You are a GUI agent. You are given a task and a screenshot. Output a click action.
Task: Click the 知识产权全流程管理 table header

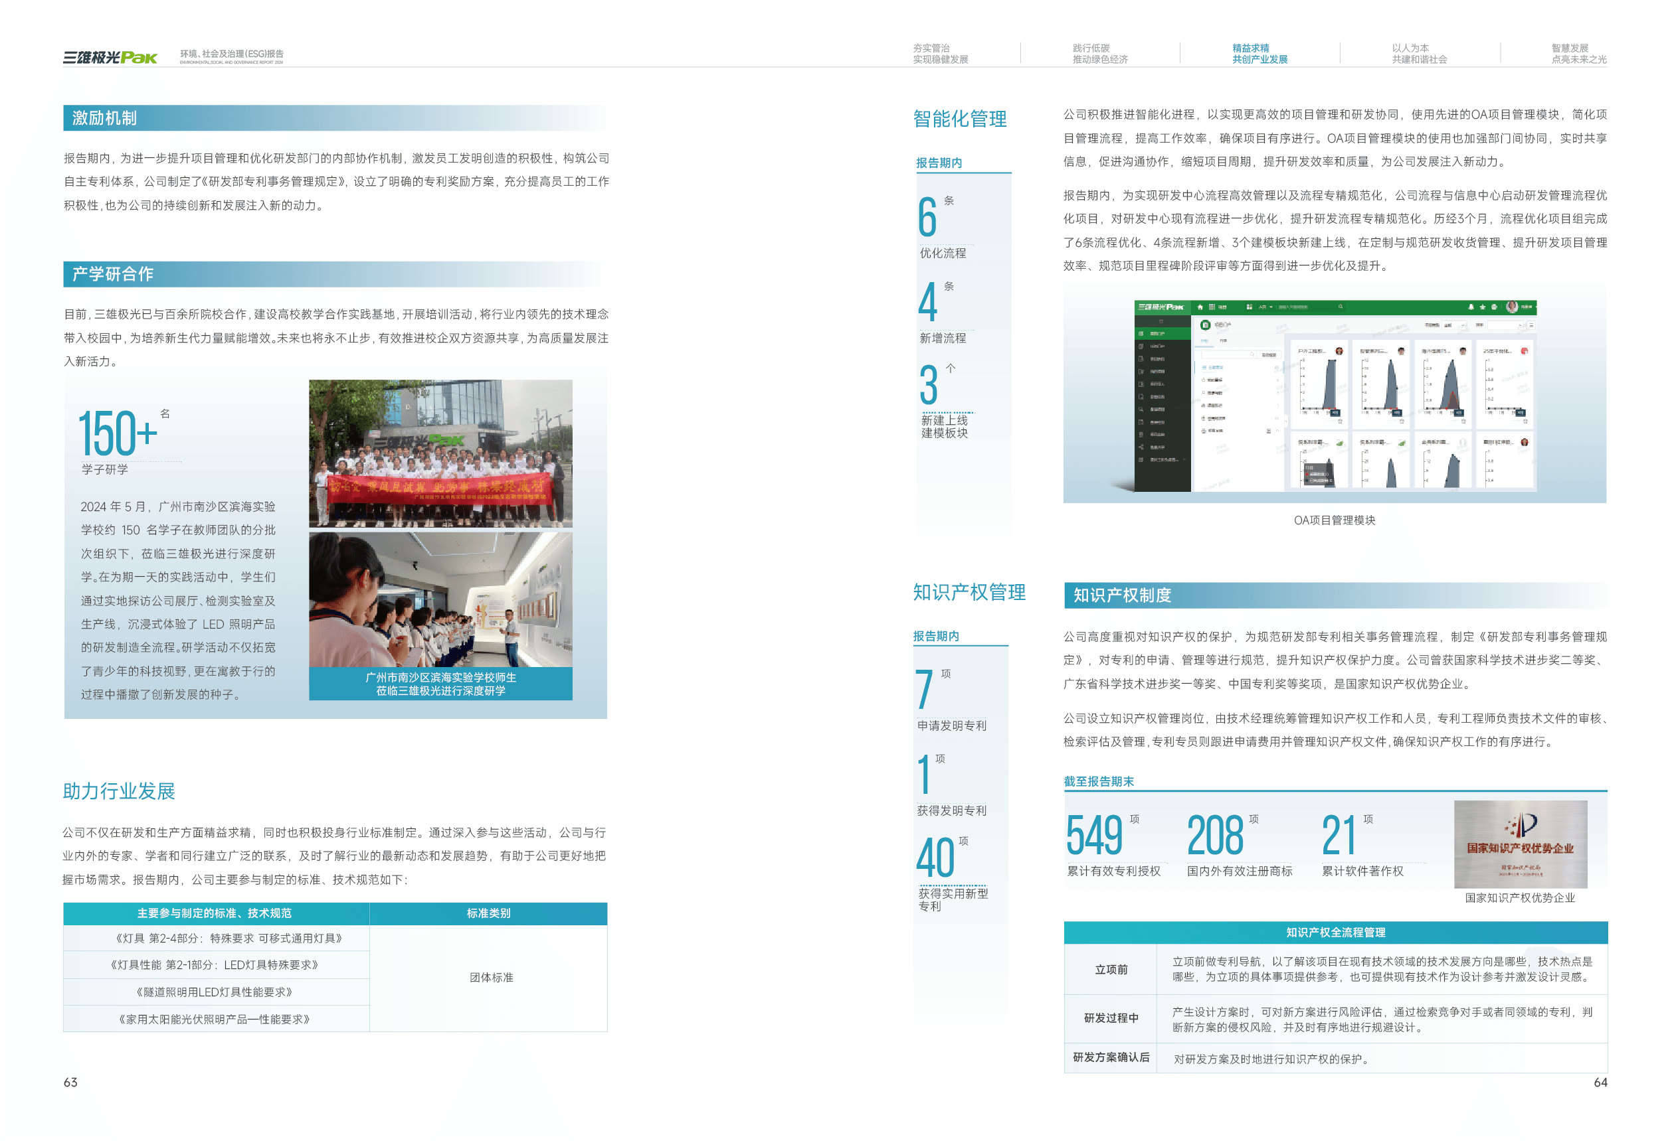(1335, 933)
